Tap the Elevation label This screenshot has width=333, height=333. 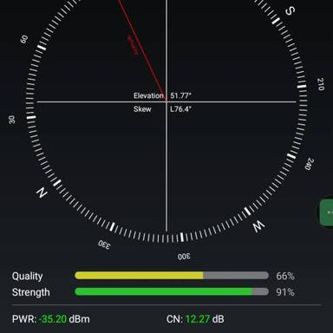click(148, 95)
